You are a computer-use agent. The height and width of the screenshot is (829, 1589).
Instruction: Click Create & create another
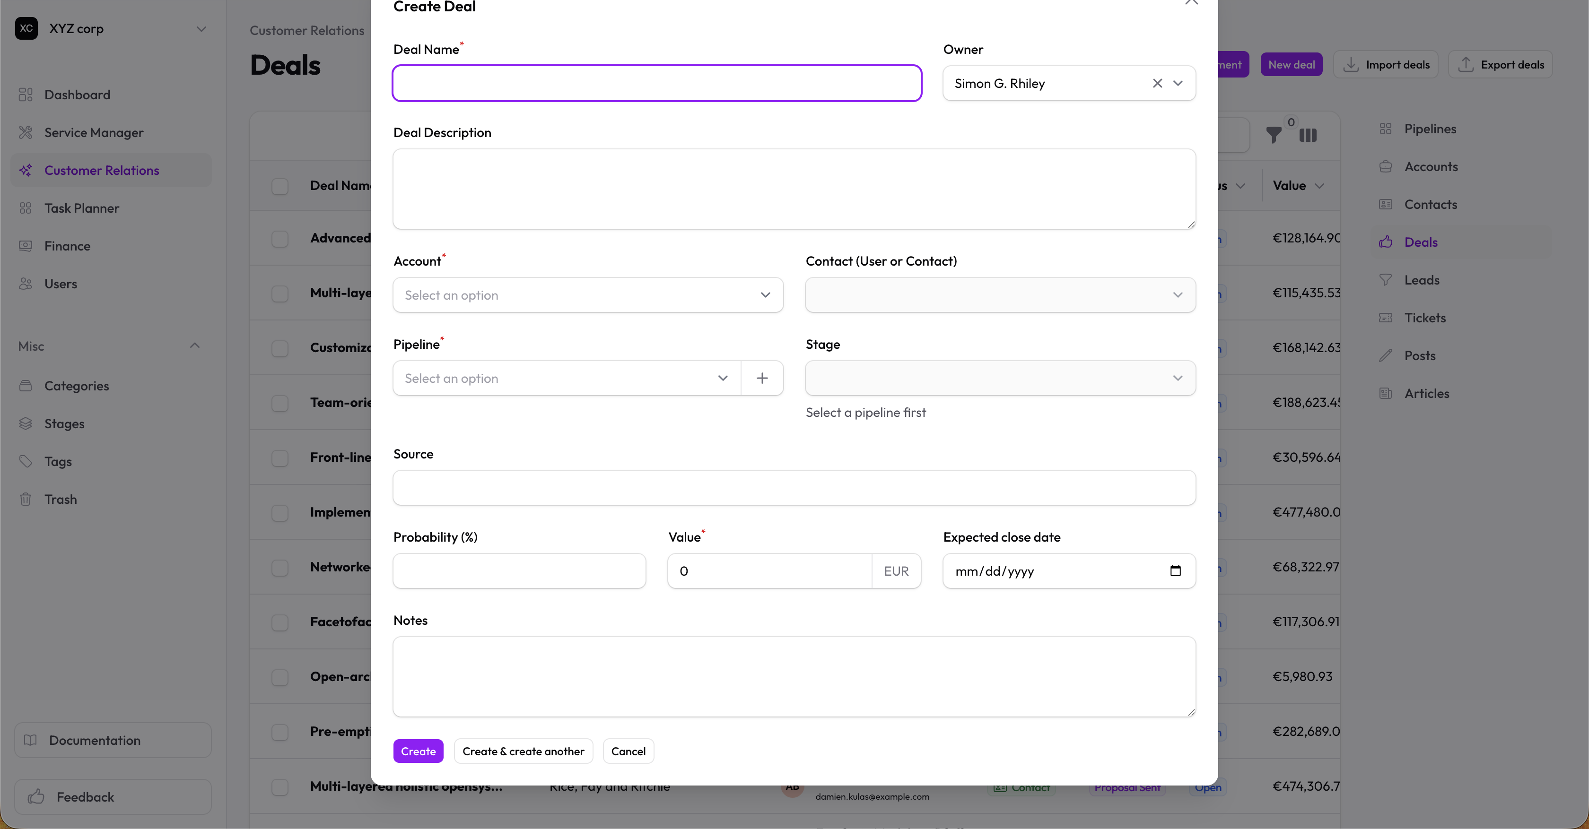coord(523,751)
